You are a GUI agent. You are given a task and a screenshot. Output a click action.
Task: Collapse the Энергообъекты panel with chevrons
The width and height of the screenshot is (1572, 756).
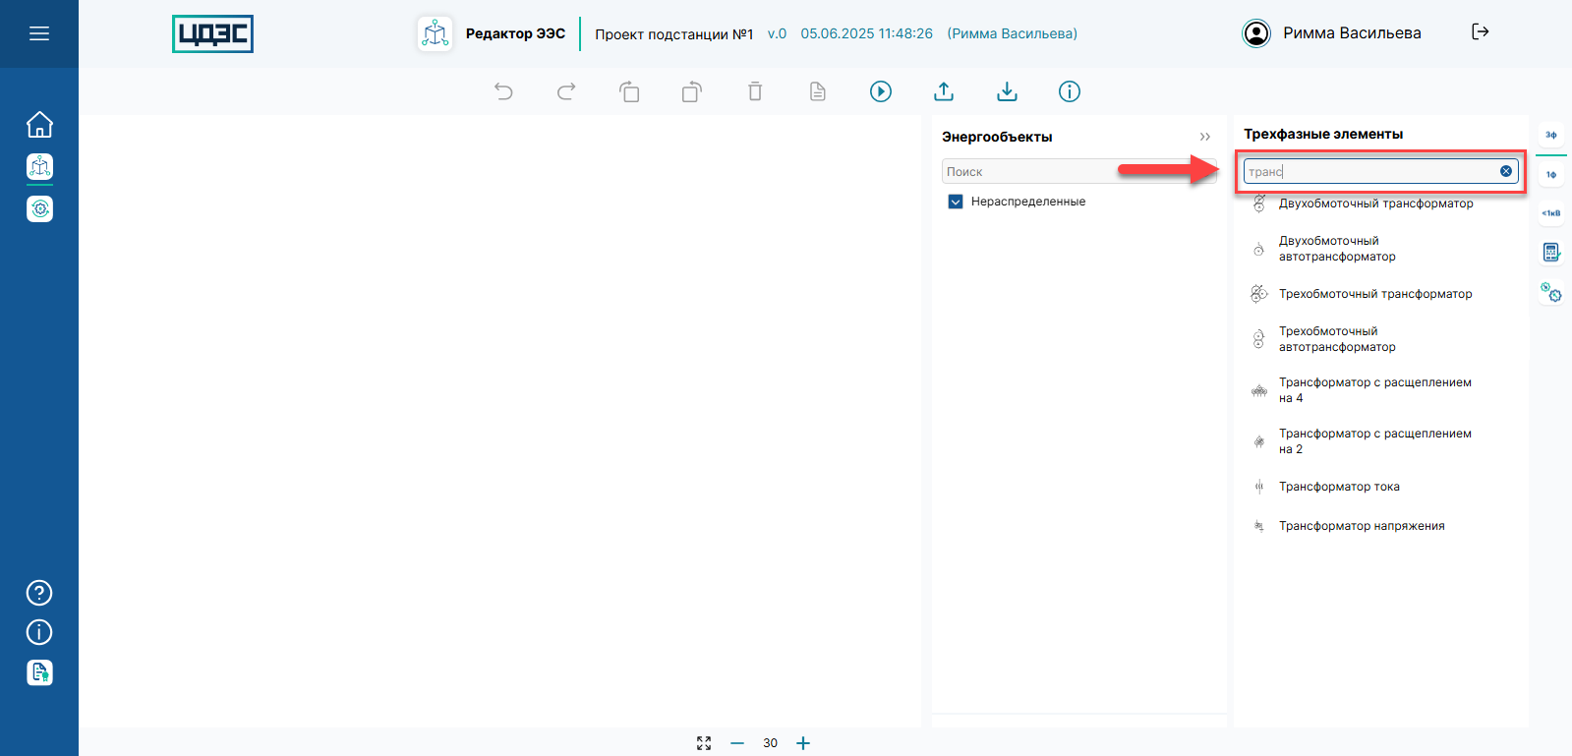coord(1205,137)
